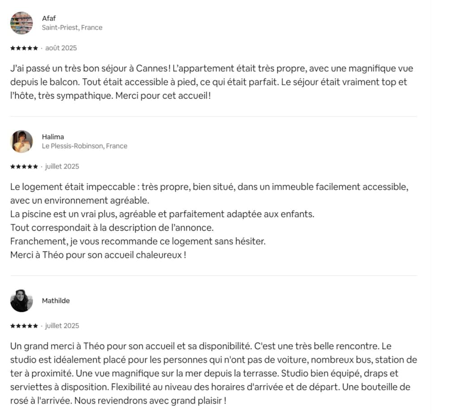Screen dimensions: 466x414
Task: Click on reviewer name Afaf
Action: pos(49,18)
